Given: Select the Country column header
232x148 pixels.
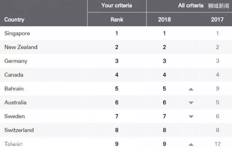Looking at the screenshot, I should (14, 19).
